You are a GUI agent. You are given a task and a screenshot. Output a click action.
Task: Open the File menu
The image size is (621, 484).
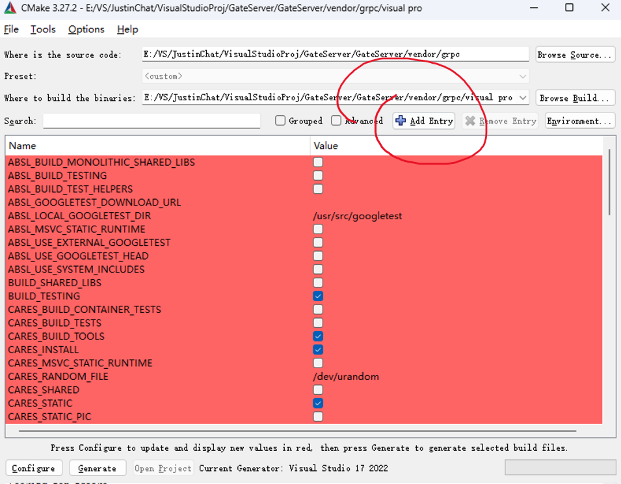pyautogui.click(x=10, y=29)
